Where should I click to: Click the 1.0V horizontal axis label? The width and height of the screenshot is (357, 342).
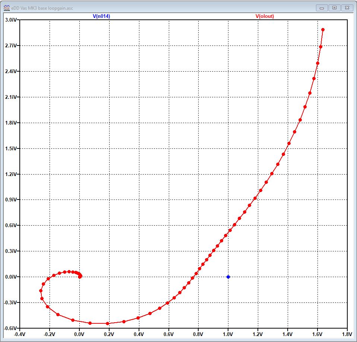228,334
